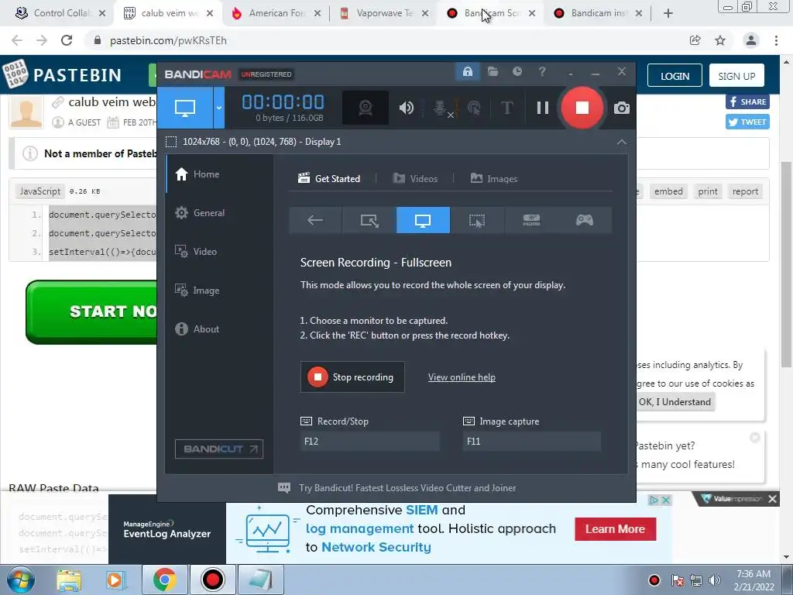Collapse the Bandicam panel with chevron arrow
Image resolution: width=793 pixels, height=595 pixels.
[622, 143]
